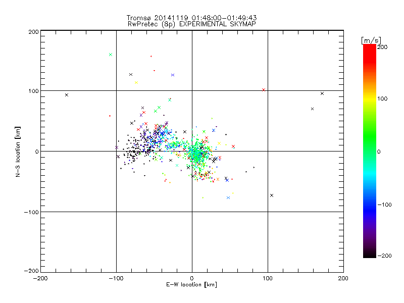Click colorbar tick label '-200'

click(384, 256)
